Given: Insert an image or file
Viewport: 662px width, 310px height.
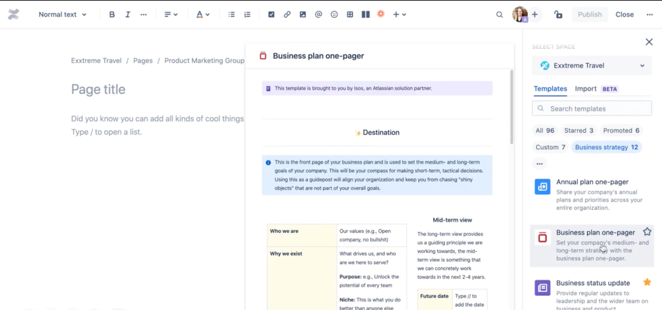Looking at the screenshot, I should (302, 15).
